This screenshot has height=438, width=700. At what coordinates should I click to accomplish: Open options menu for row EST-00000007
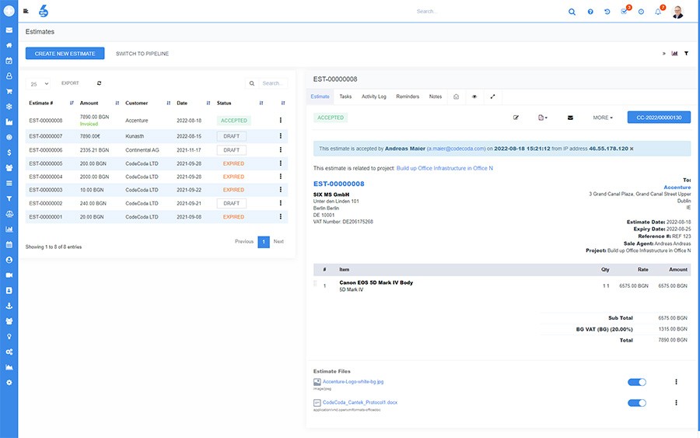pos(280,136)
